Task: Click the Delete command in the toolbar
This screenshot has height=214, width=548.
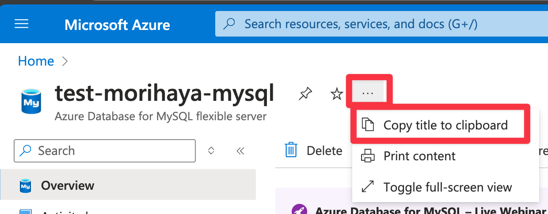Action: (313, 151)
